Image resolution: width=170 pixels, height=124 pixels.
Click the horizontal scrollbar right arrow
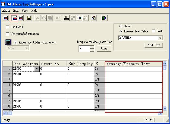click(160, 113)
